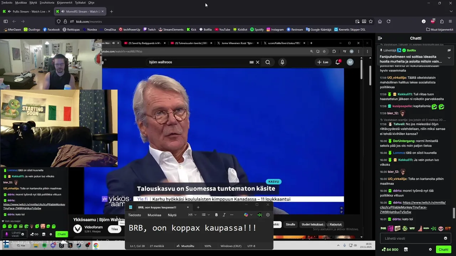The height and width of the screenshot is (256, 456).
Task: Open Tiedosto menu in Notepad
Action: tap(135, 215)
